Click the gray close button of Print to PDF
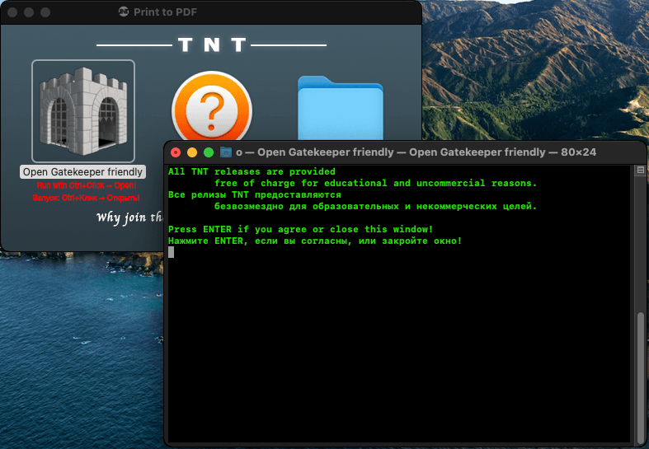649x449 pixels. [12, 12]
